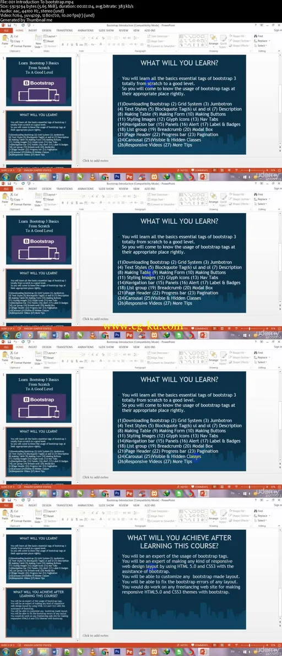Click Reset in the last frame's Slides group
Image resolution: width=282 pixels, height=656 pixels.
click(x=49, y=516)
